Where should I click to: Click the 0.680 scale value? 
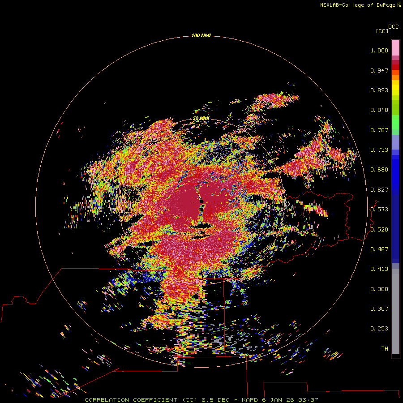pyautogui.click(x=379, y=170)
